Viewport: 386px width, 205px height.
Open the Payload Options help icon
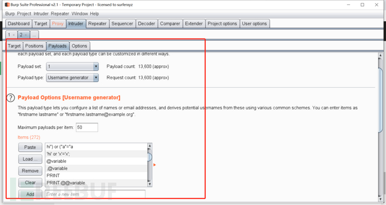tap(11, 98)
